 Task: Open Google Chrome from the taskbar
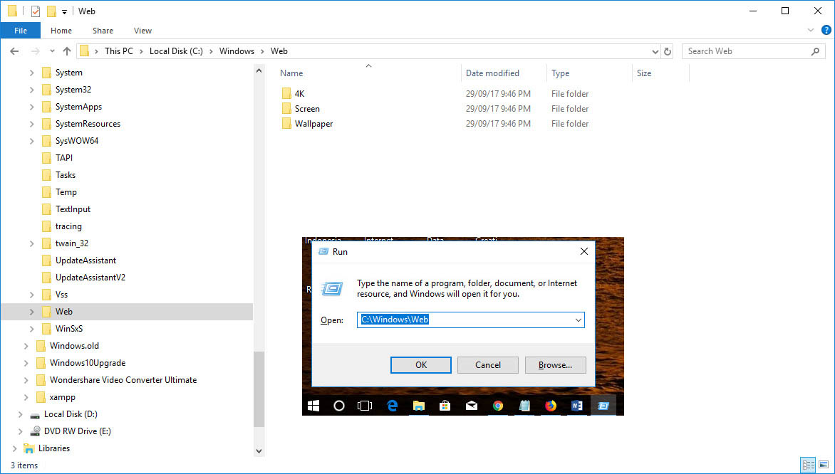497,405
